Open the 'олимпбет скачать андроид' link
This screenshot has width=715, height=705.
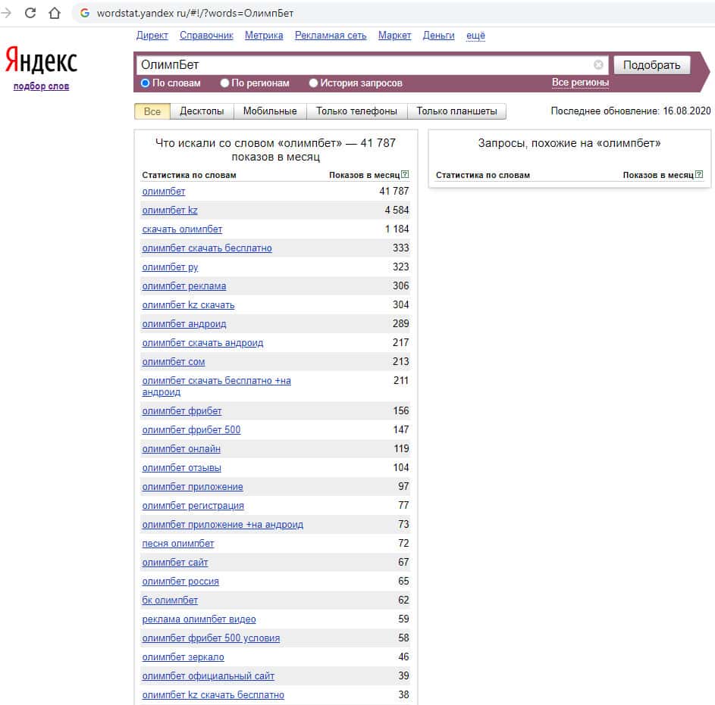203,343
